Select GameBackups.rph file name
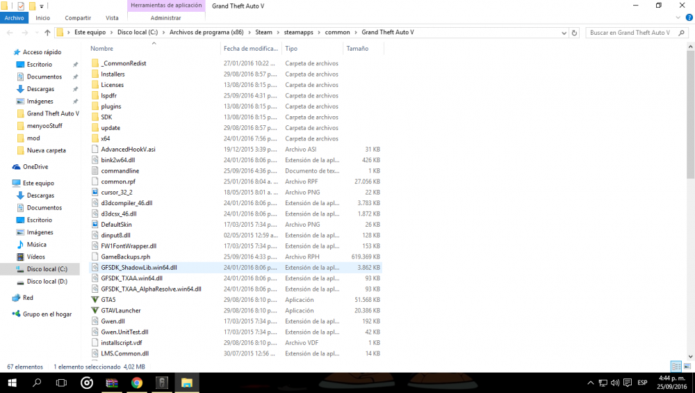 125,257
